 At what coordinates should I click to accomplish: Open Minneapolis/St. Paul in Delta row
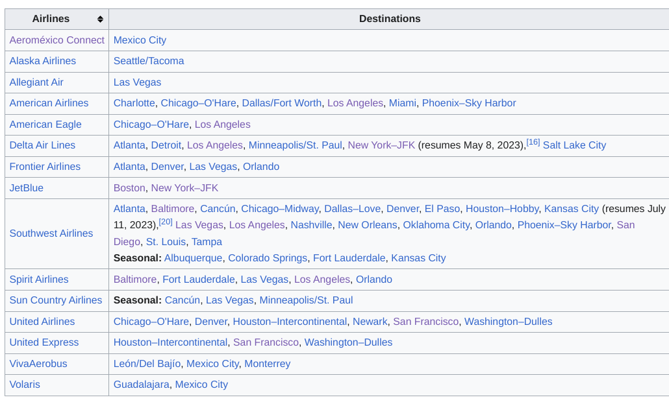296,145
